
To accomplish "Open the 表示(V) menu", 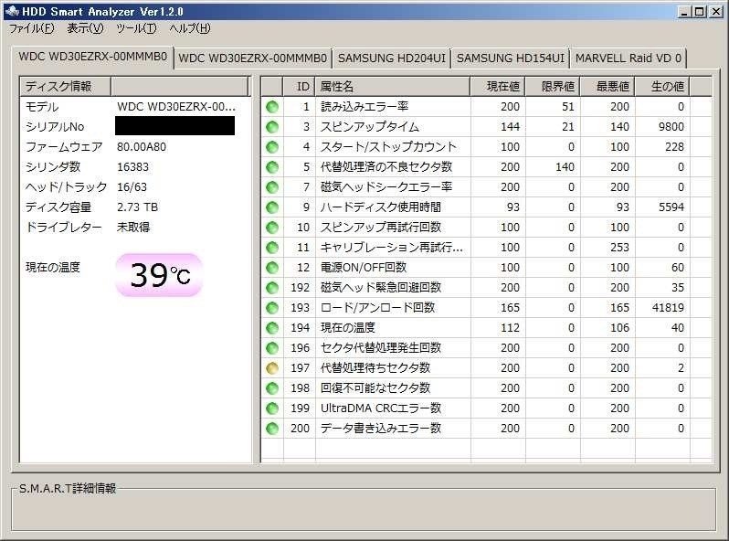I will (85, 29).
